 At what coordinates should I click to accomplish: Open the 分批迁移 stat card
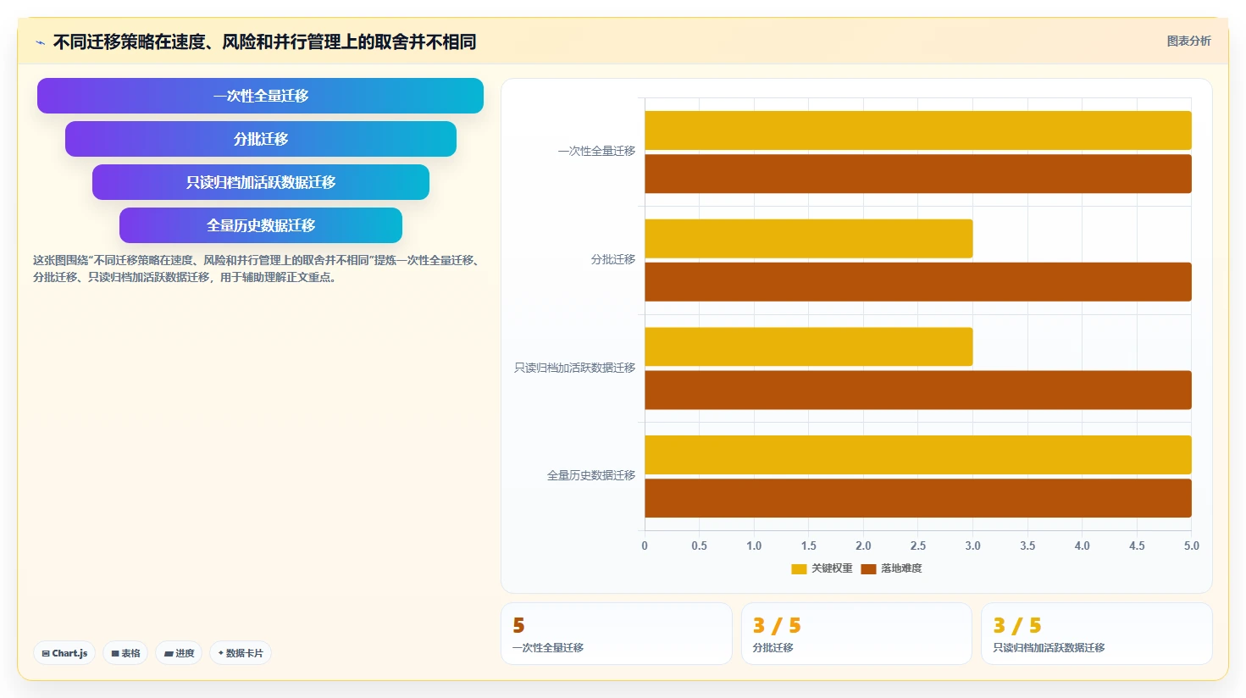pyautogui.click(x=856, y=634)
